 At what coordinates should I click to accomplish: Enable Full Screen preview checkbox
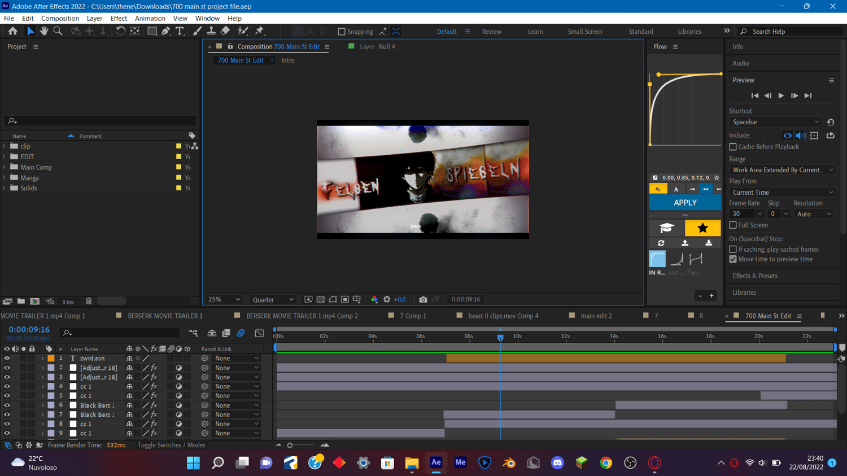[x=733, y=225]
